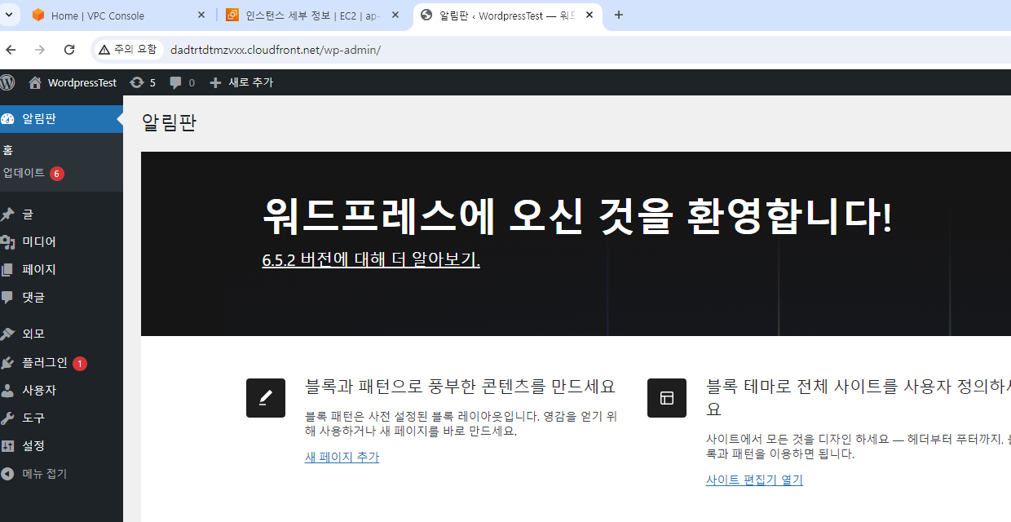Click the 플러그인 plug icon
This screenshot has width=1011, height=522.
coord(8,363)
